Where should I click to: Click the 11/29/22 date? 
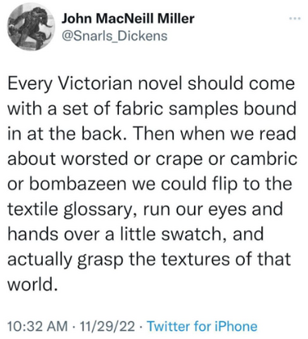108,326
